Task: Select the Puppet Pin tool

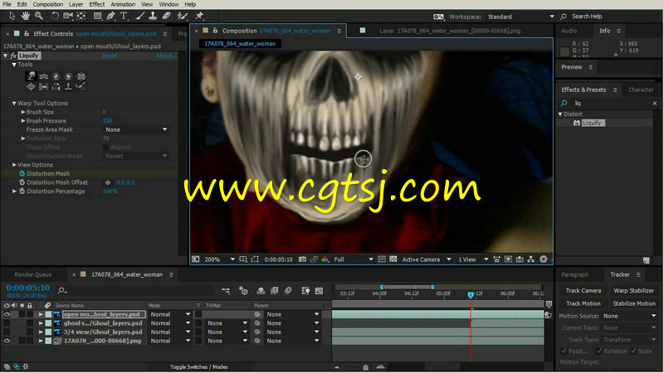Action: (x=199, y=16)
